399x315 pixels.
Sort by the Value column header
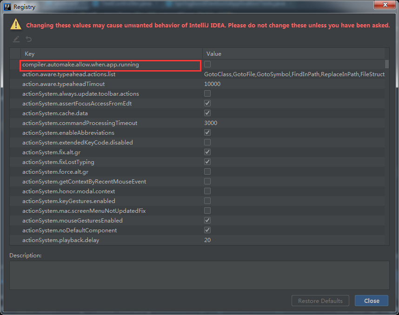point(293,53)
